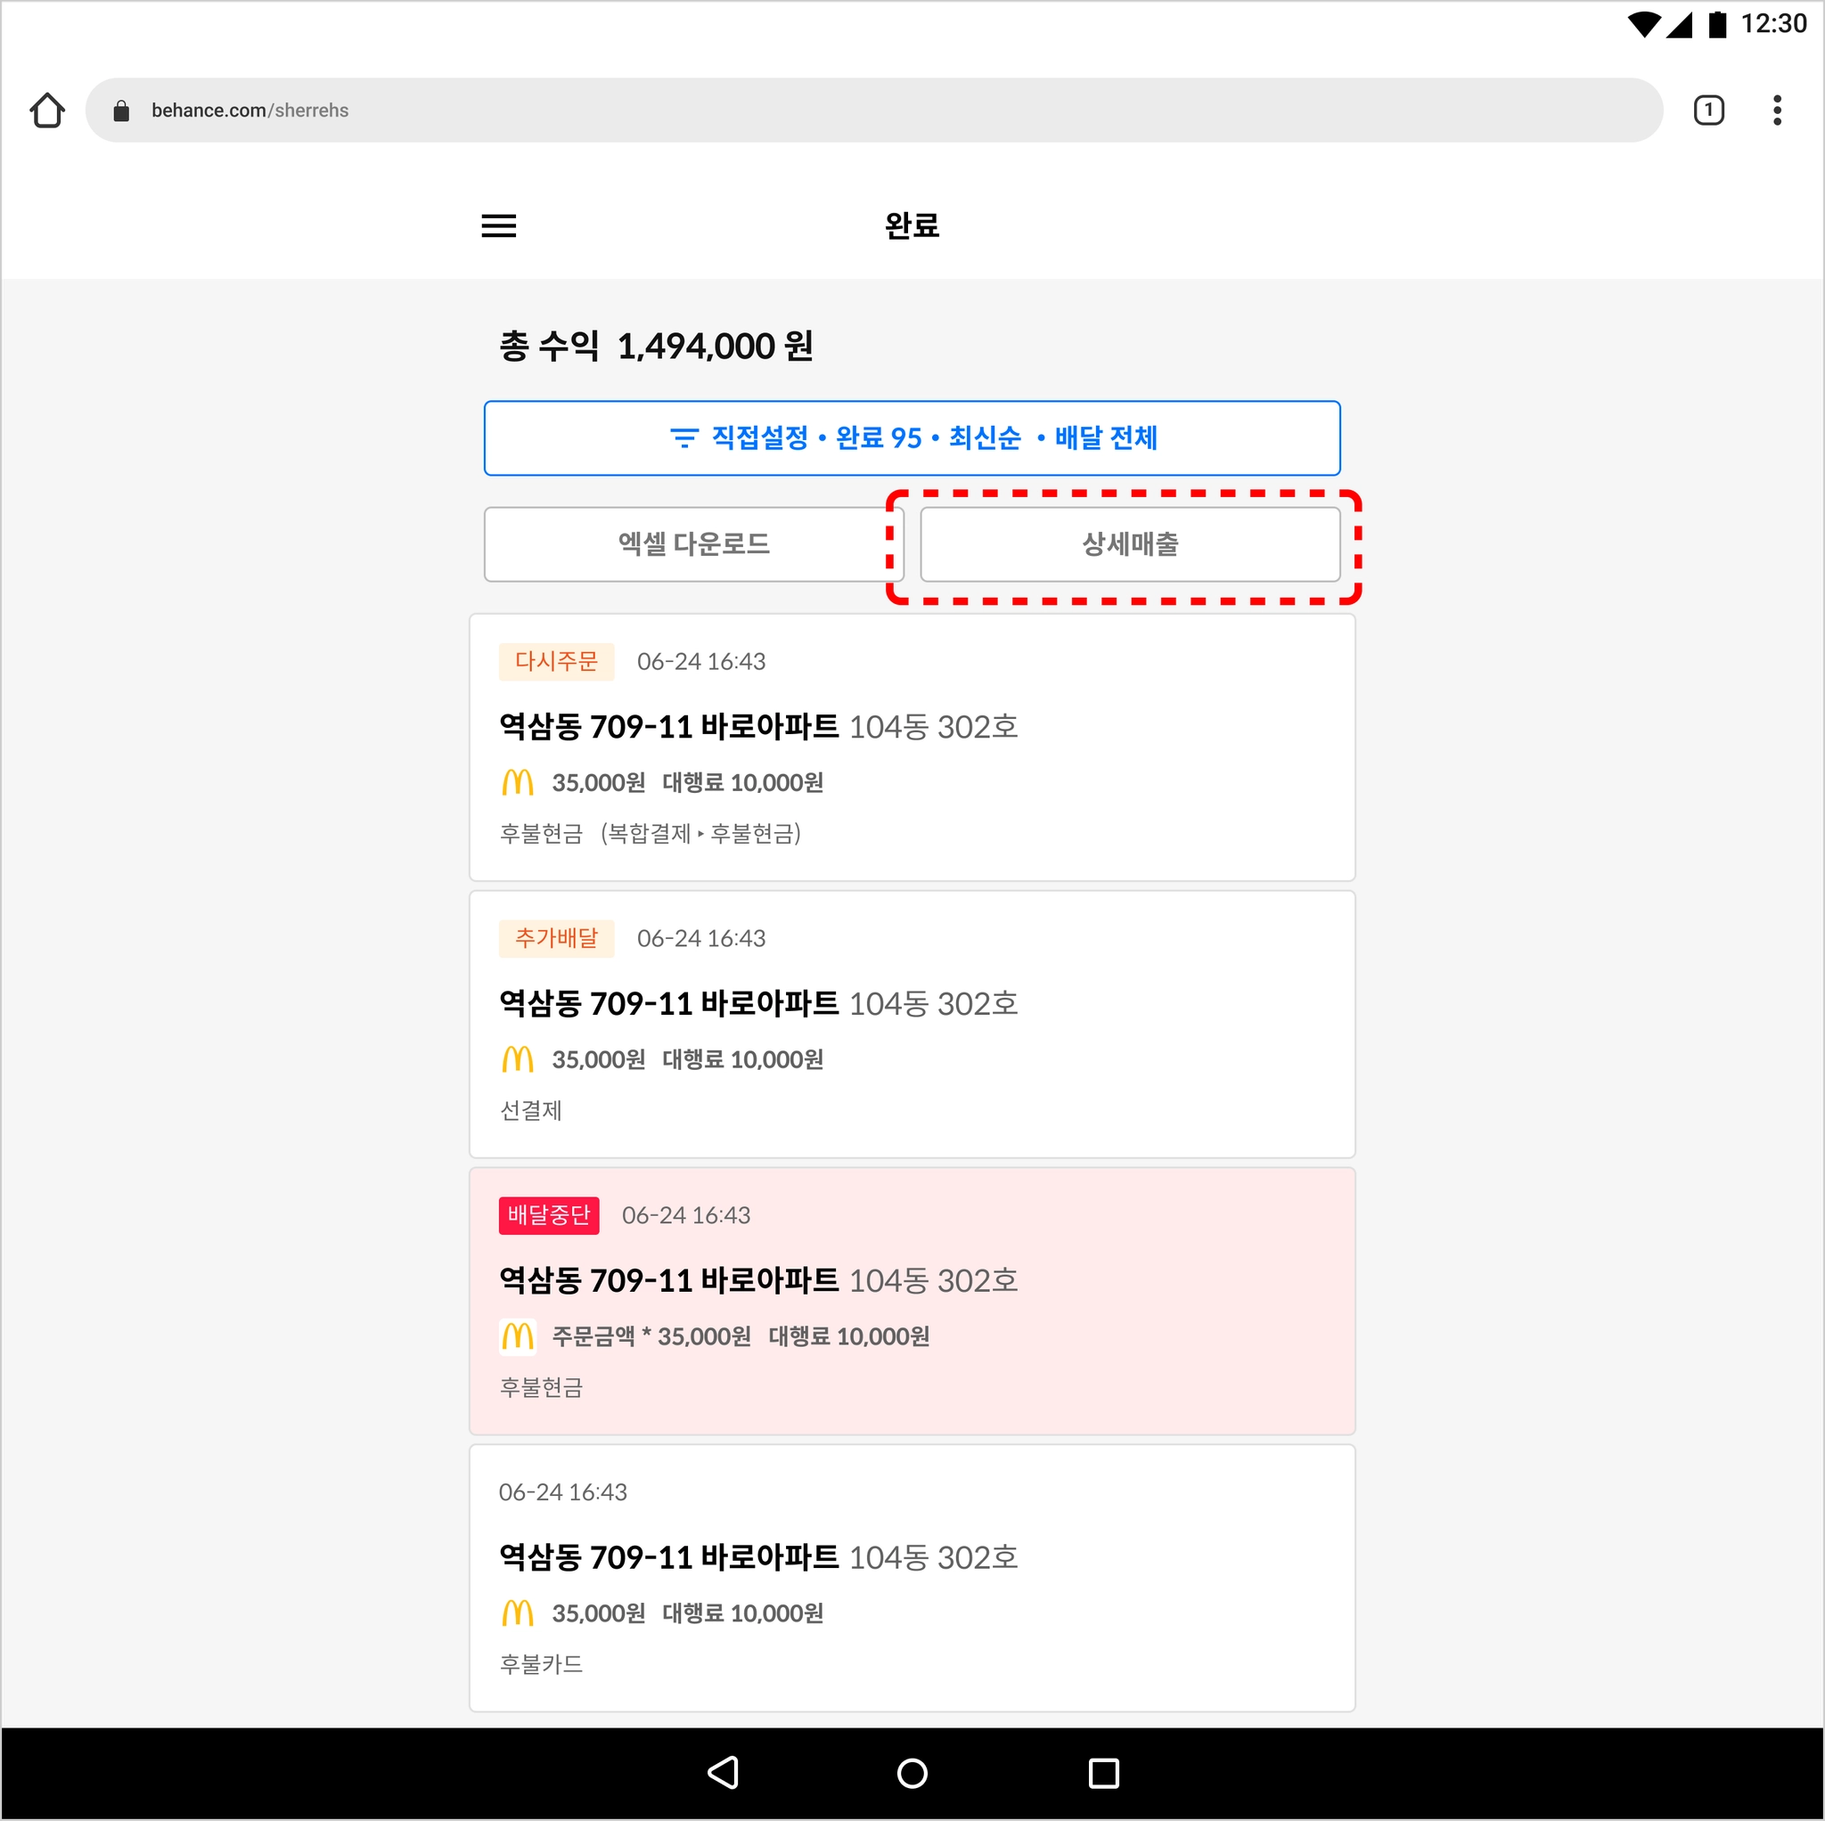Click the padlock icon in address bar
The height and width of the screenshot is (1821, 1825).
coord(121,111)
